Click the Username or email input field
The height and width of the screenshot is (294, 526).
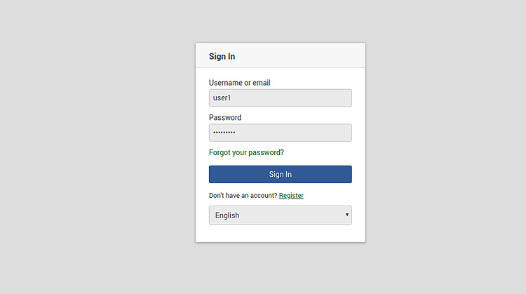point(280,98)
